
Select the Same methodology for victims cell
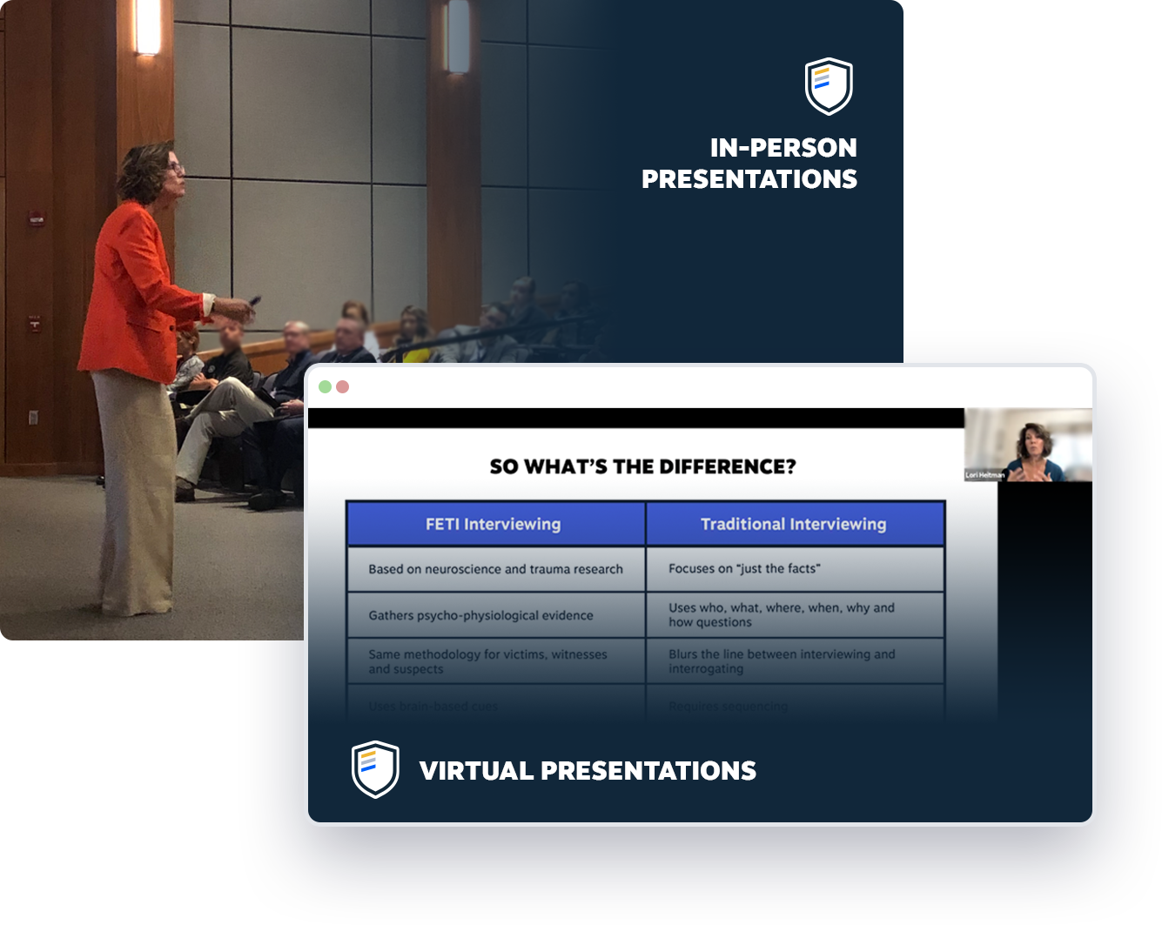pos(487,661)
